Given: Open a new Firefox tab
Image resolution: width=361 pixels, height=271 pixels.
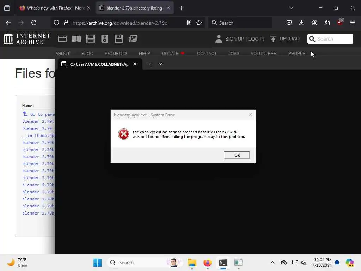Looking at the screenshot, I should (x=182, y=8).
